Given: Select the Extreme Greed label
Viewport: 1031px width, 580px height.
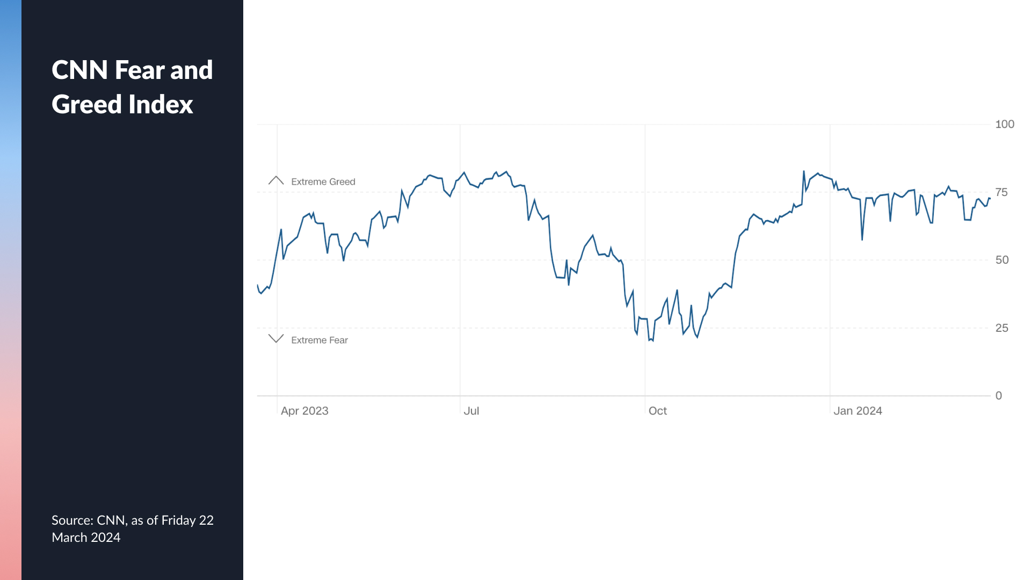Looking at the screenshot, I should [323, 182].
